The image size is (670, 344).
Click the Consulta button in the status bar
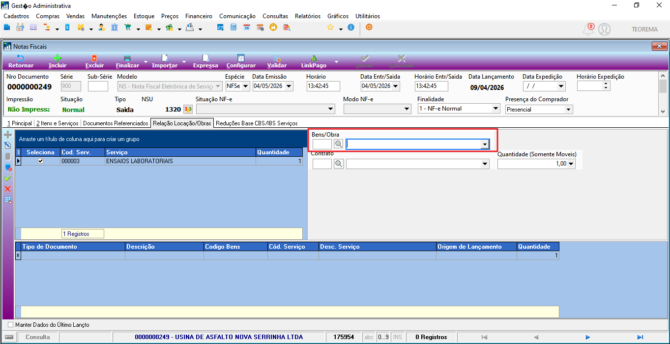click(x=38, y=337)
